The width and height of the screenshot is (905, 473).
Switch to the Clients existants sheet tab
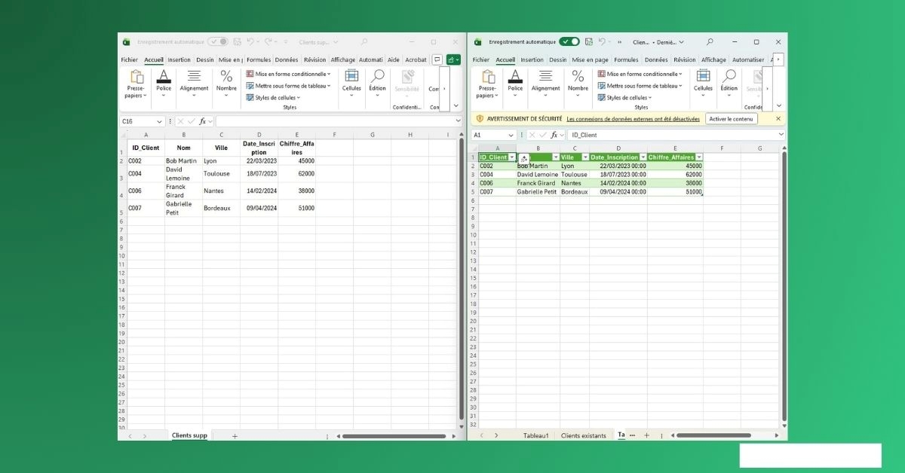(583, 435)
